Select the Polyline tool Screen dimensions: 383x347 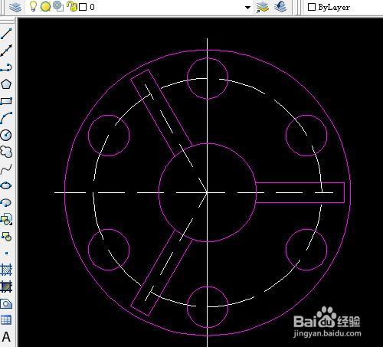[6, 67]
